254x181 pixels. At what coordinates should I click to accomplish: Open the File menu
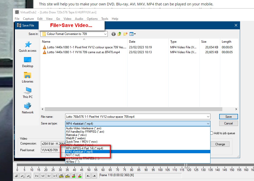tap(17, 19)
